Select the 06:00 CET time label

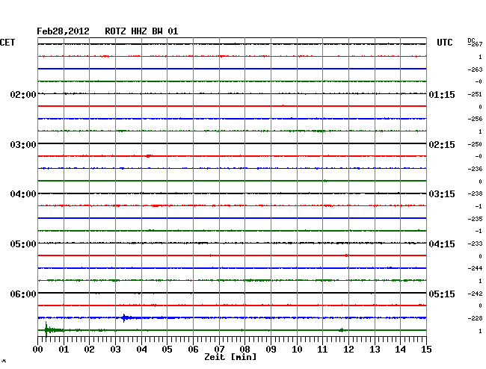[x=23, y=294]
